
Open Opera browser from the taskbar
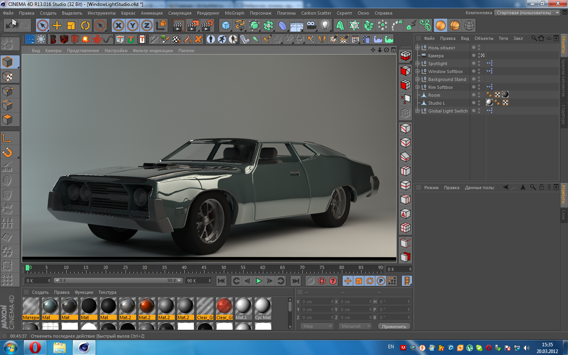tap(35, 347)
